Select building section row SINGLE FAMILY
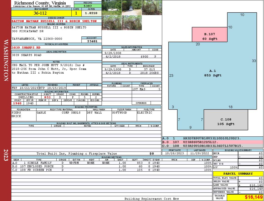 coord(111,163)
